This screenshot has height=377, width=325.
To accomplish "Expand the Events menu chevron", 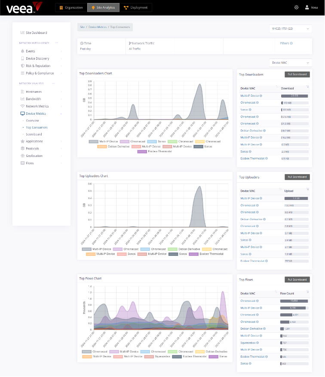I will 61,51.
